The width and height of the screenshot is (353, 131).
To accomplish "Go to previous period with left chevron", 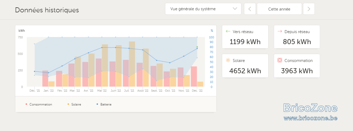I will click(250, 9).
